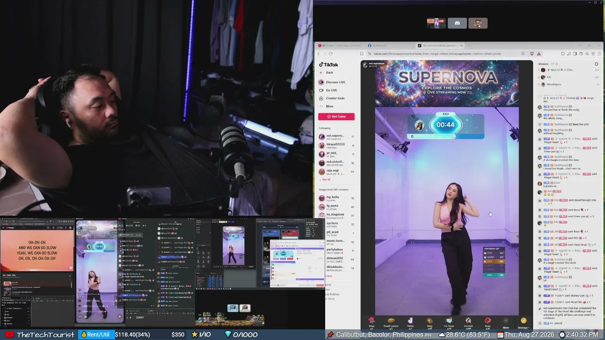Click chat message "kakanta ah"
Viewport: 605px width, 340px height.
point(550,186)
